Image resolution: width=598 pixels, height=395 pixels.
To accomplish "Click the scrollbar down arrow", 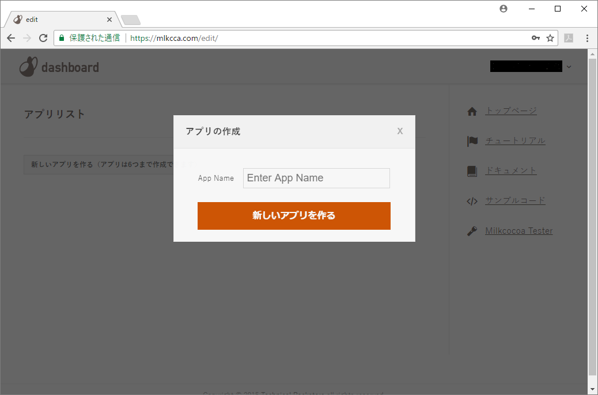I will pyautogui.click(x=592, y=389).
